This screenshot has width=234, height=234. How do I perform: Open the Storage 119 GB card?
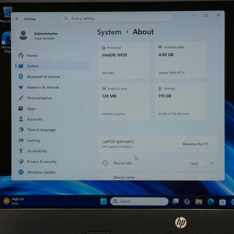click(x=181, y=101)
